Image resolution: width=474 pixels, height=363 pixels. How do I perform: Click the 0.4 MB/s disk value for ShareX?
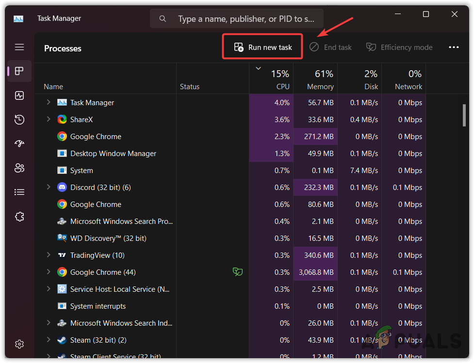point(364,120)
